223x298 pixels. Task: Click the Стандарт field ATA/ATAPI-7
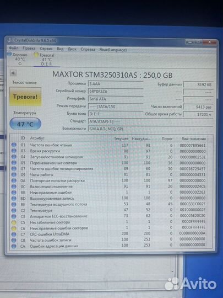(151, 121)
